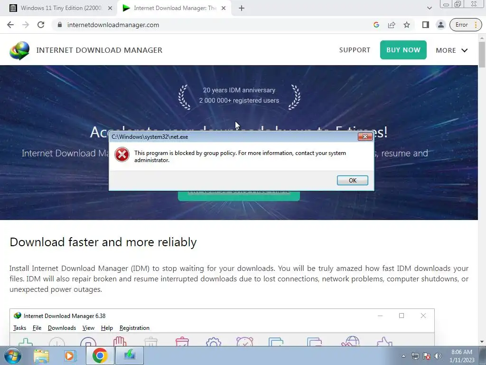This screenshot has width=486, height=365.
Task: Click 'Download faster and more reliably' heading
Action: (x=103, y=242)
